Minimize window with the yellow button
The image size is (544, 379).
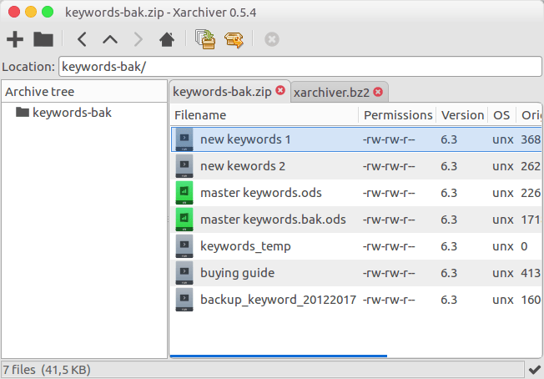coord(31,12)
